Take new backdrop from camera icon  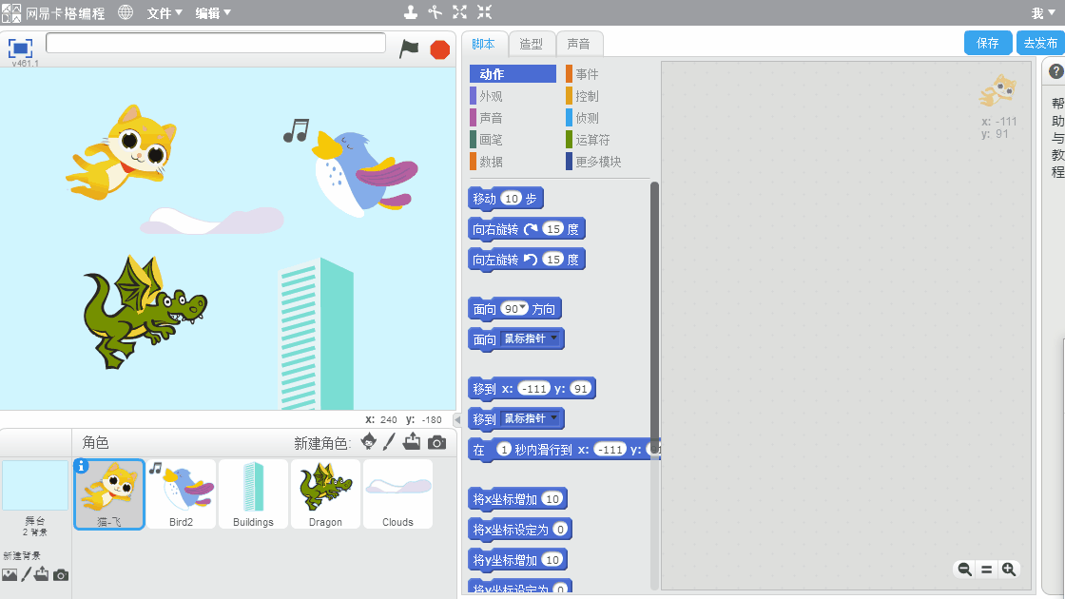[x=61, y=575]
